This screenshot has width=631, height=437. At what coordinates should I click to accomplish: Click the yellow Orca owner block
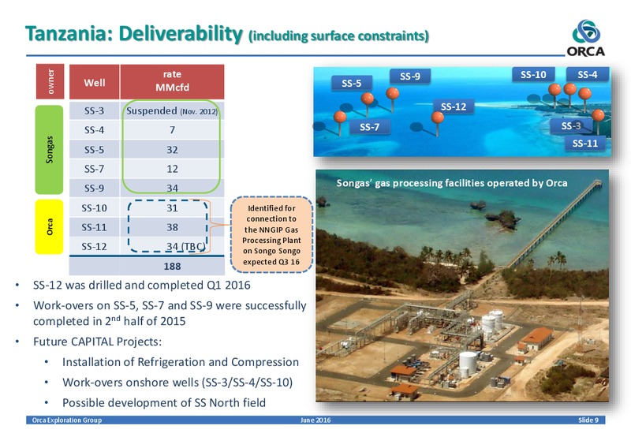tap(49, 227)
